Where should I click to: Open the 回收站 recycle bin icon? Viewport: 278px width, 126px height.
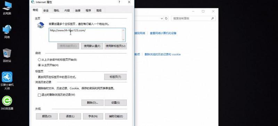7,55
